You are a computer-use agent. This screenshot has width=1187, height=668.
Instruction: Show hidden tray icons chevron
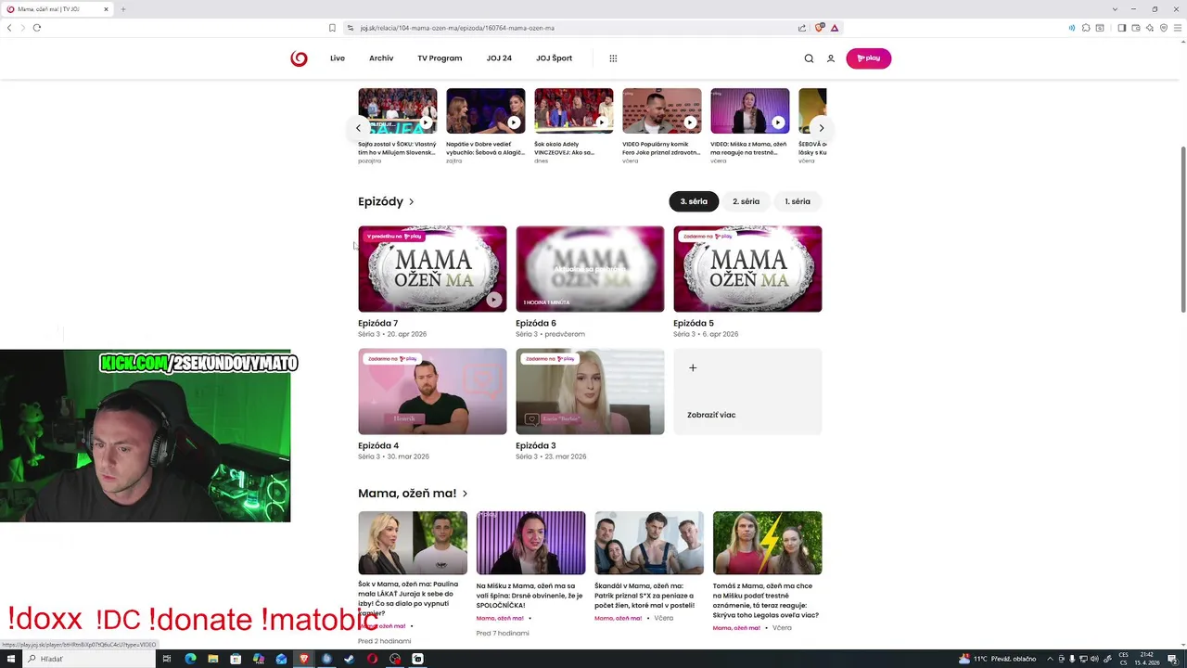1048,659
